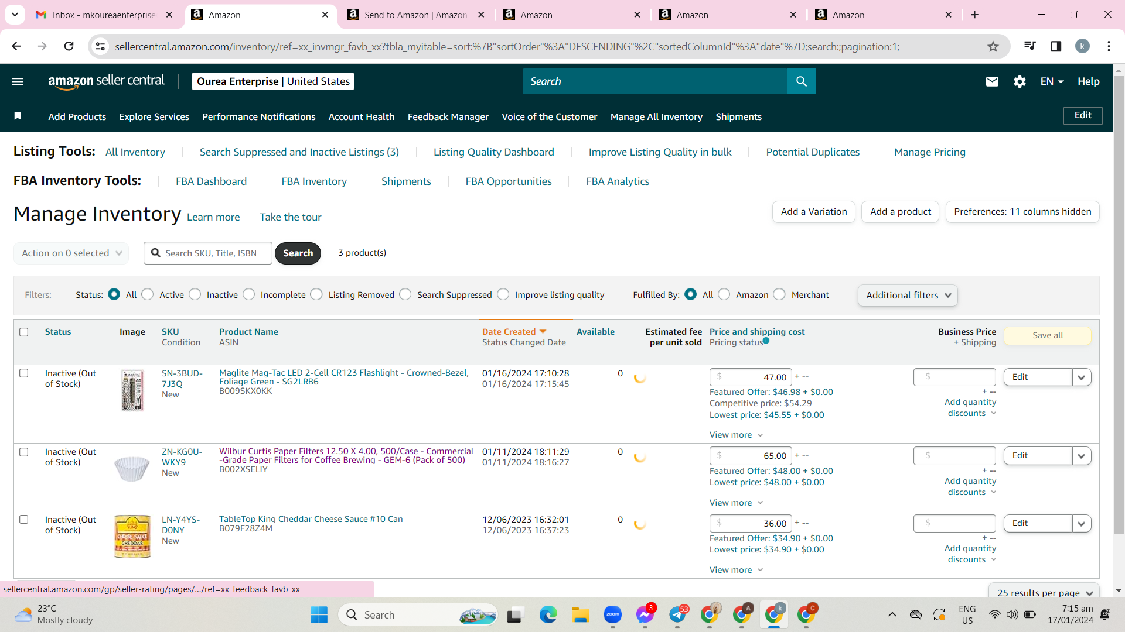This screenshot has width=1125, height=632.
Task: Open Telegram from the taskbar
Action: pyautogui.click(x=678, y=615)
